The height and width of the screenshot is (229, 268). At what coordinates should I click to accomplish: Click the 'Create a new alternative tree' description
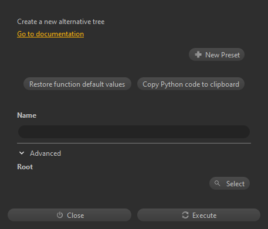point(61,22)
